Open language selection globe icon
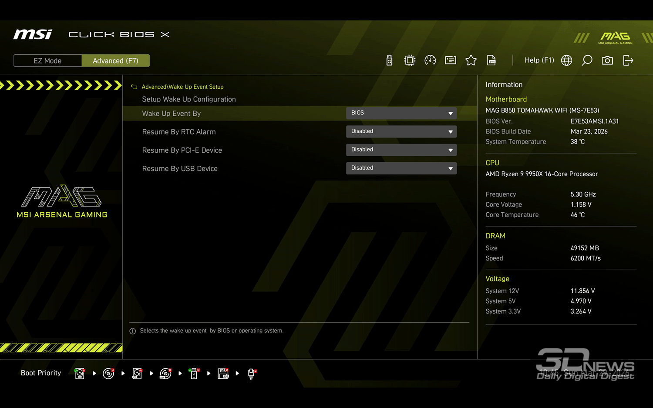The image size is (653, 408). tap(566, 60)
